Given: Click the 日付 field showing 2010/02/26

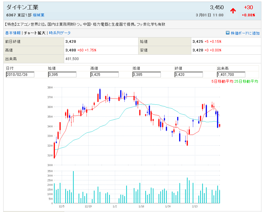Looking at the screenshot, I should tap(20, 75).
